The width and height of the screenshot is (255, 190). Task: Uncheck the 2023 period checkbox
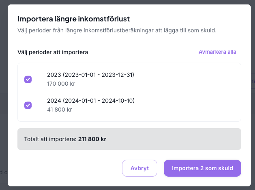[28, 79]
